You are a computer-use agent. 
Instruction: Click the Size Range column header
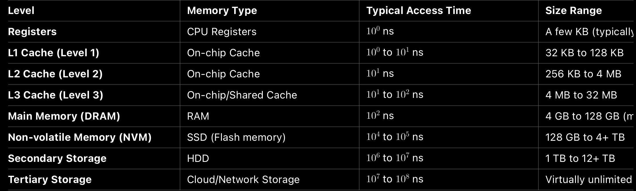pyautogui.click(x=573, y=11)
